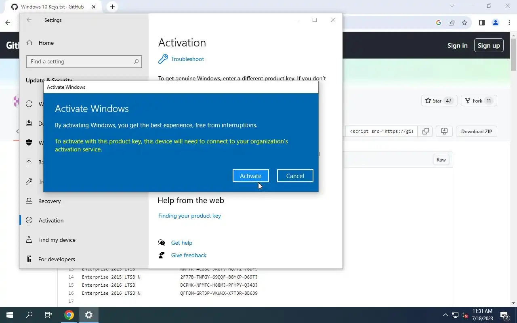This screenshot has width=517, height=323.
Task: Click the Windows Security shield icon
Action: [x=29, y=143]
